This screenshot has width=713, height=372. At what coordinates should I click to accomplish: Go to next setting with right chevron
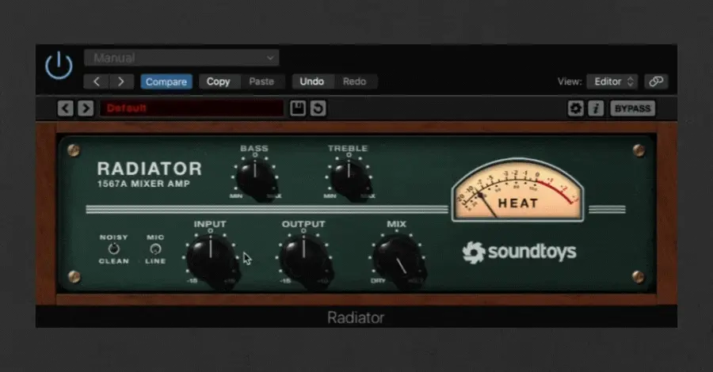click(x=121, y=82)
